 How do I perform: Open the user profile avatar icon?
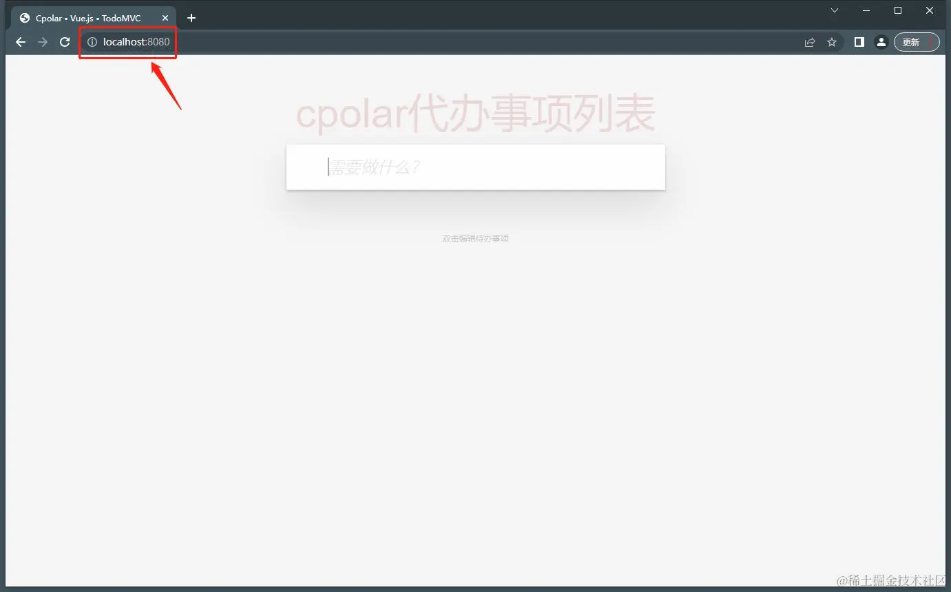[881, 42]
